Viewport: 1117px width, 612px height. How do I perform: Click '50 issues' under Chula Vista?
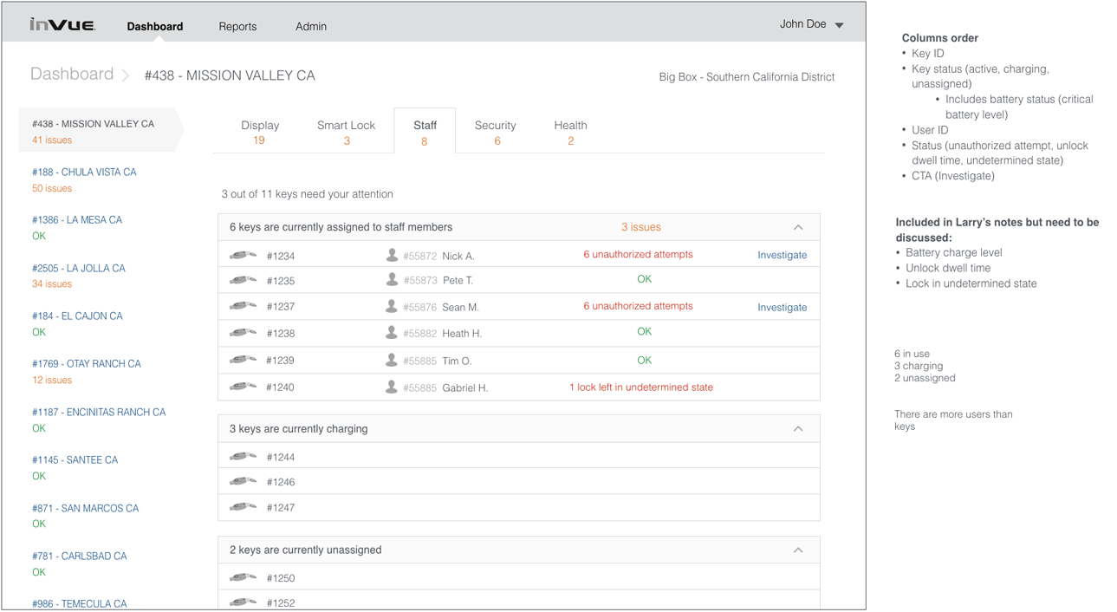click(52, 189)
